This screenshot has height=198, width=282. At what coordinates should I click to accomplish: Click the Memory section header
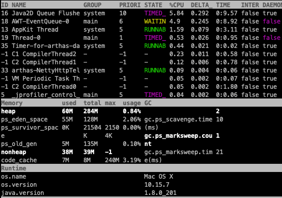point(12,103)
